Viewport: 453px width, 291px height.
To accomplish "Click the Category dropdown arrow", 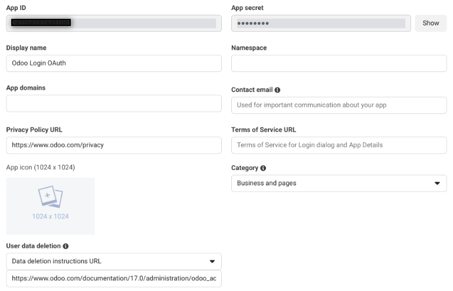I will pos(437,184).
